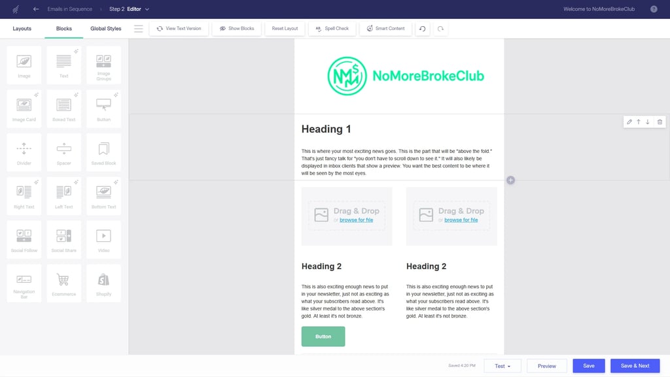
Task: Add a Right Text block
Action: 24,196
